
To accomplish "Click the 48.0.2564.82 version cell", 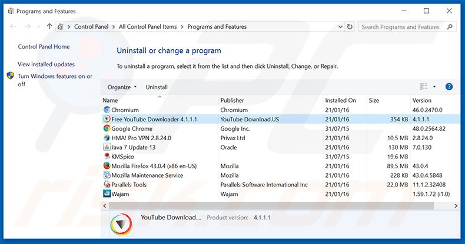I will click(x=429, y=128).
